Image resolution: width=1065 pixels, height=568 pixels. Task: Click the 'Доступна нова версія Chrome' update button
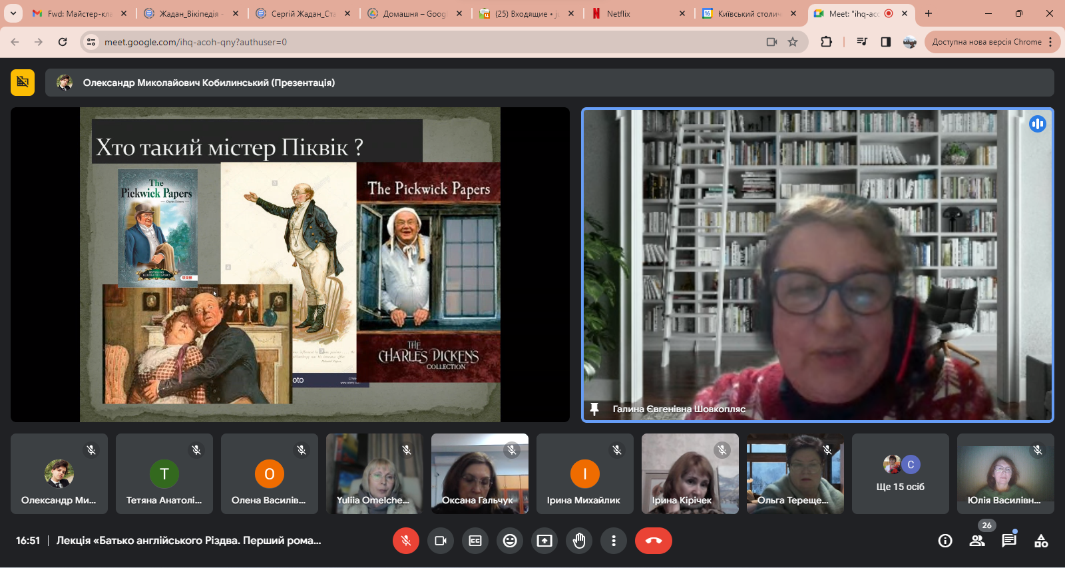[x=986, y=42]
